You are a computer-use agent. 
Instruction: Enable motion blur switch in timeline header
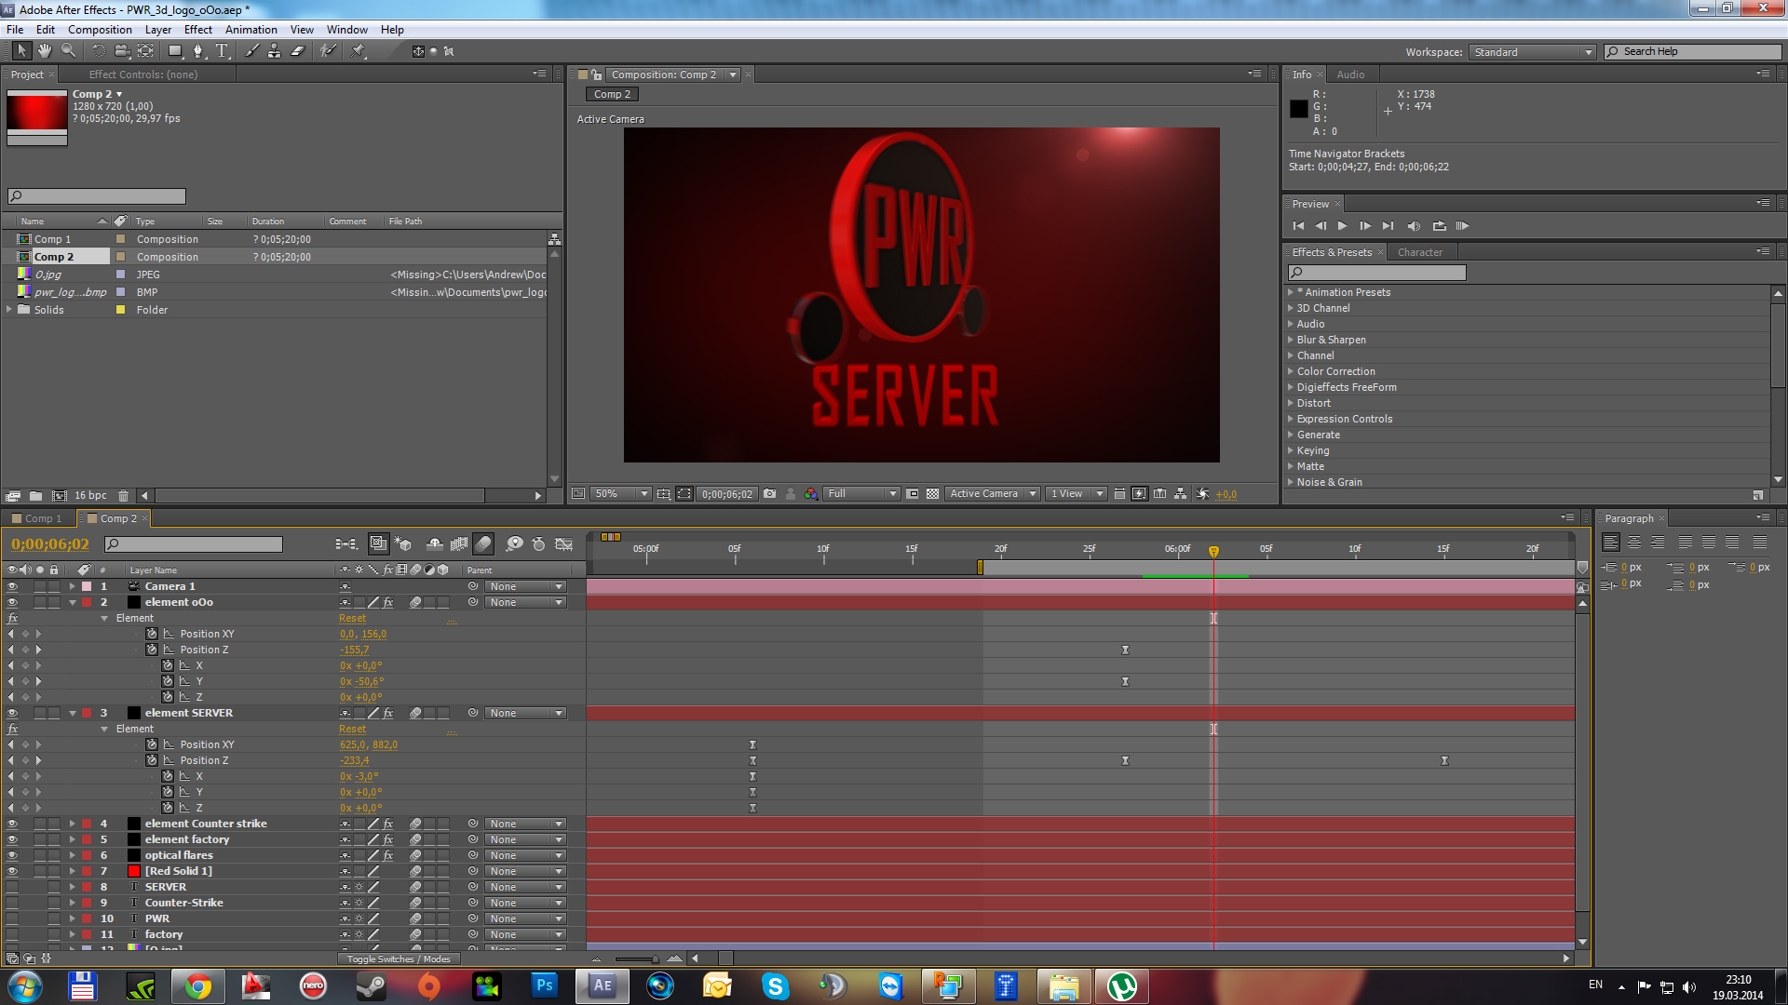tap(483, 544)
